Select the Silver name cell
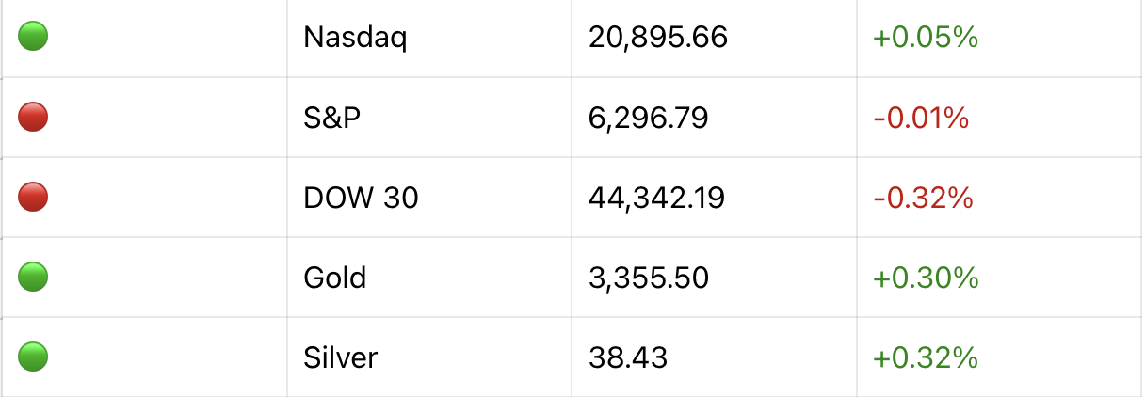1145x397 pixels. (x=340, y=357)
